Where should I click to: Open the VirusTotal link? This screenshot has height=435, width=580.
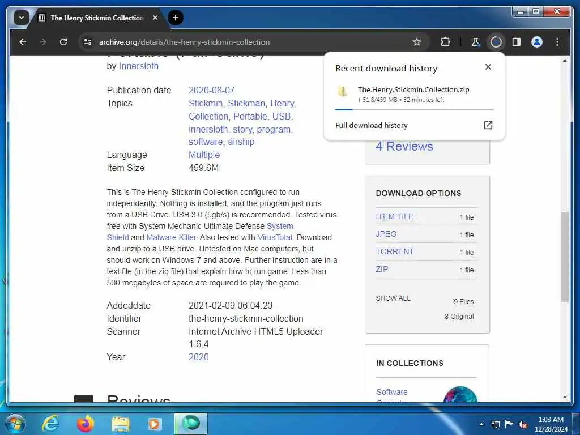click(275, 237)
